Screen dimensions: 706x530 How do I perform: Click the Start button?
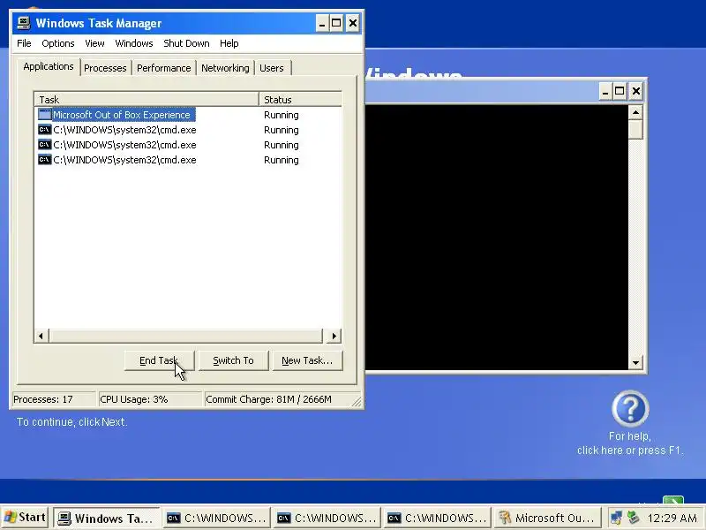click(x=25, y=518)
